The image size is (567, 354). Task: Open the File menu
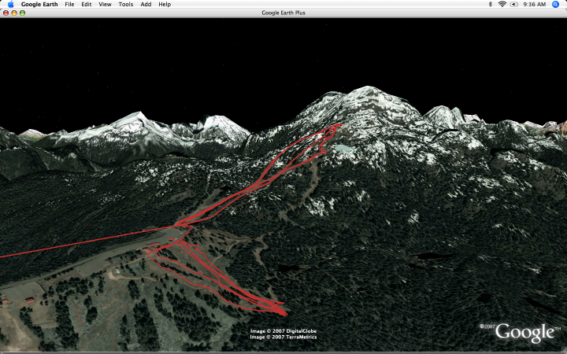pos(69,5)
